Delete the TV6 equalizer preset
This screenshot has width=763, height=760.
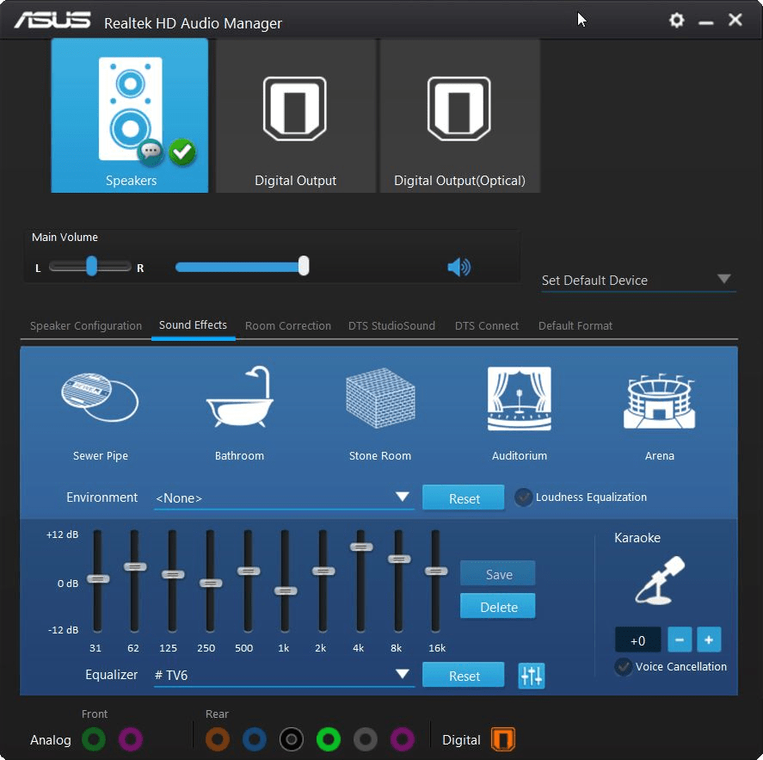498,606
